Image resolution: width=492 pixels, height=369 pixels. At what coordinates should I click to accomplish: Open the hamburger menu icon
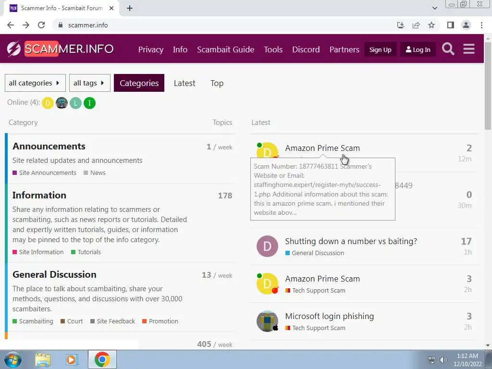(x=469, y=49)
